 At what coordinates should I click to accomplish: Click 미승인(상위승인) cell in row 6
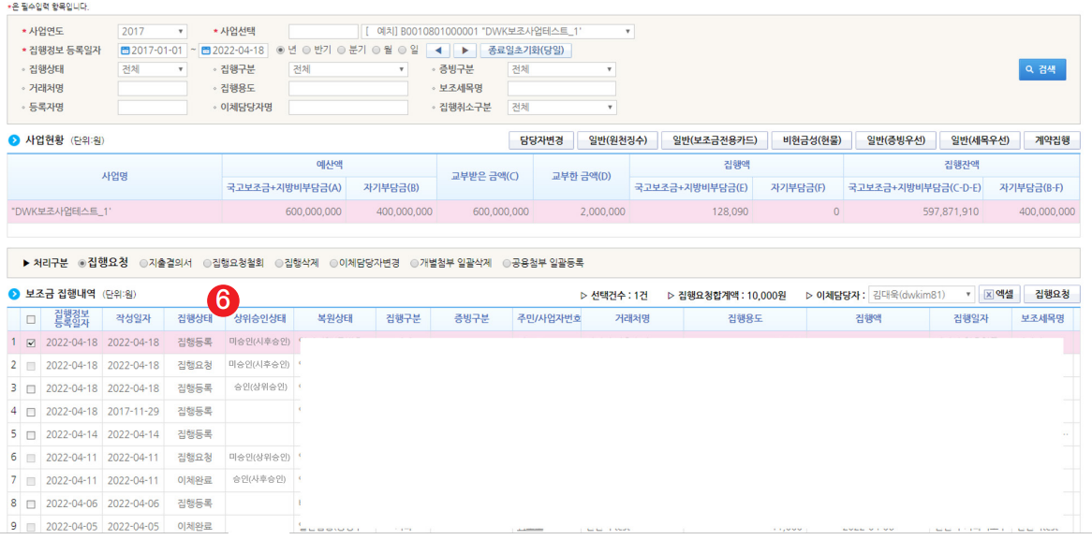tap(259, 458)
